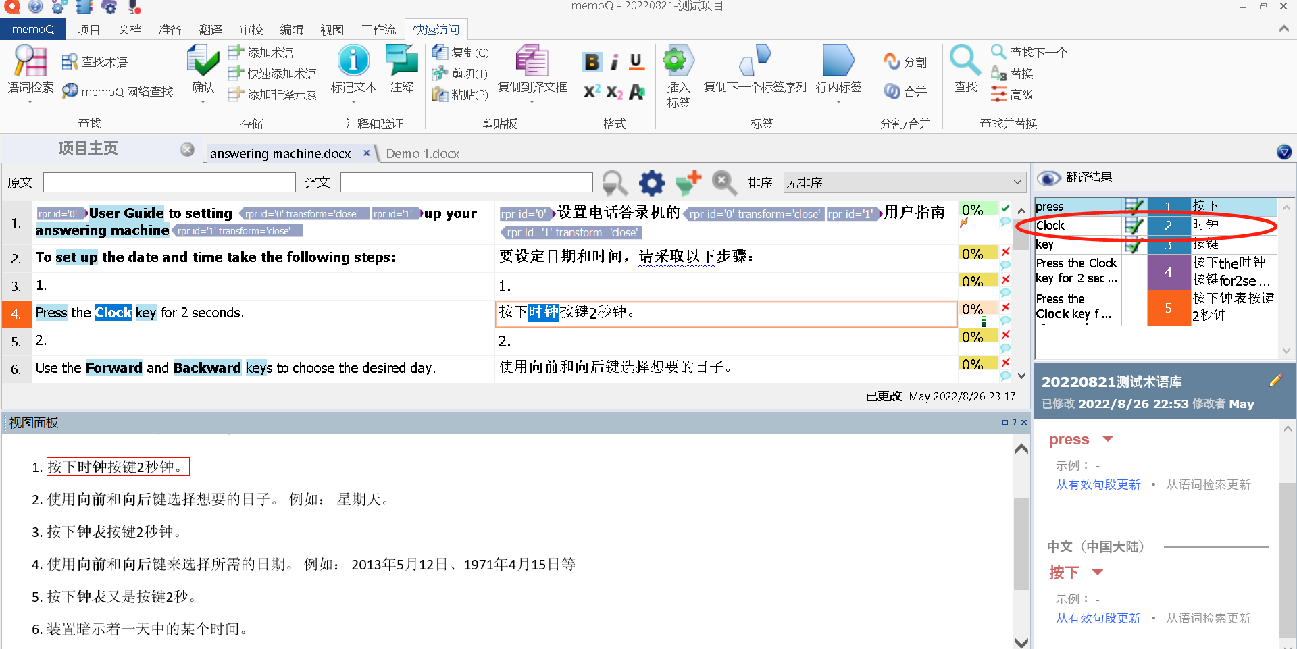1297x649 pixels.
Task: Expand the red arrow beside press
Action: point(1108,439)
